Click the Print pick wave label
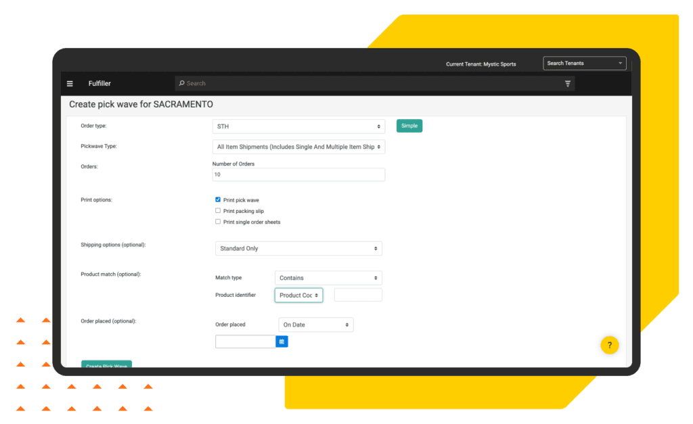This screenshot has width=693, height=424. click(241, 200)
